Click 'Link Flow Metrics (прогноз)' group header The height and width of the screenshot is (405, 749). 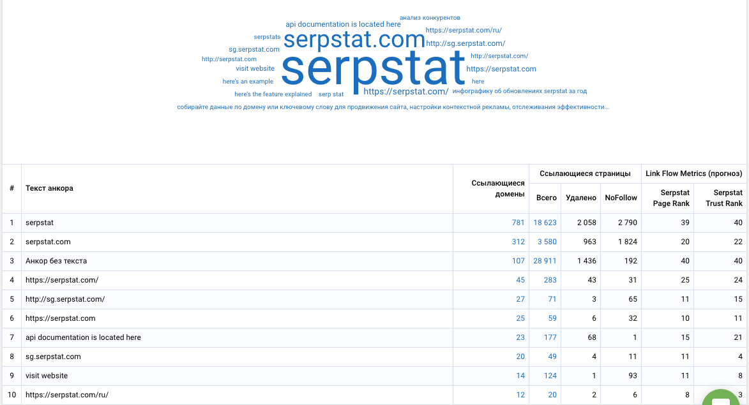pos(693,173)
